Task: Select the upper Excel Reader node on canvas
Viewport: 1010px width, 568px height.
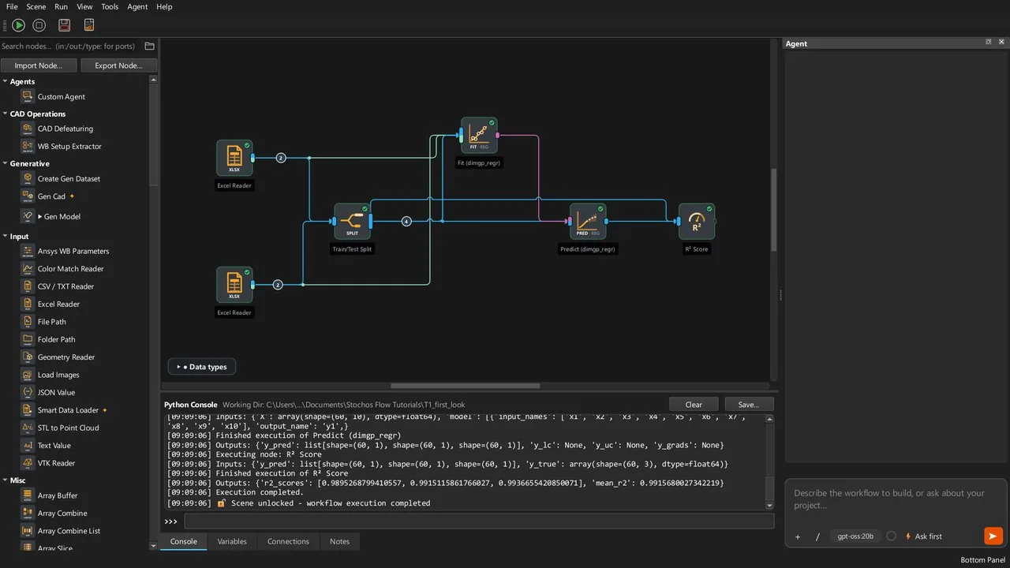Action: click(234, 158)
